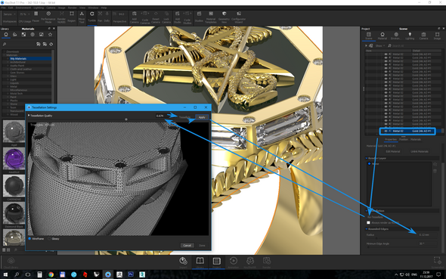Click the Edit Material button

(x=393, y=151)
